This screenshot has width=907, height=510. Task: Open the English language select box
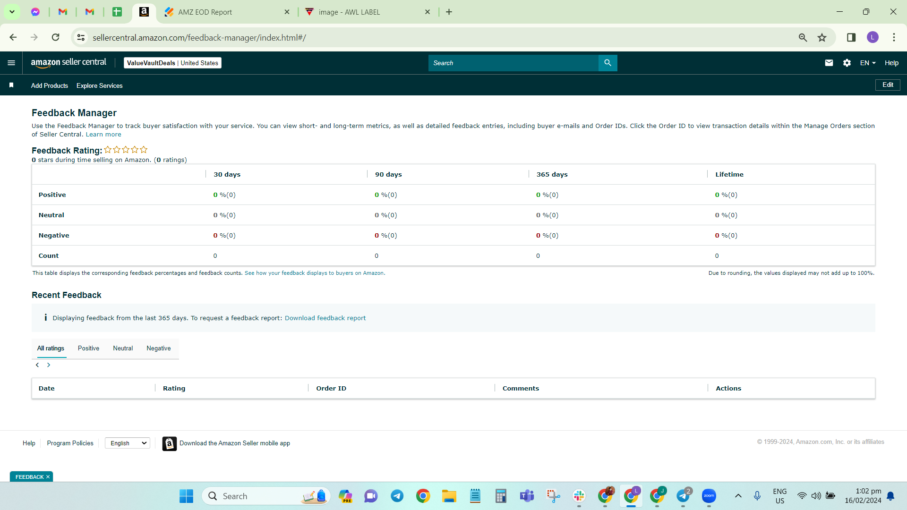click(x=128, y=443)
